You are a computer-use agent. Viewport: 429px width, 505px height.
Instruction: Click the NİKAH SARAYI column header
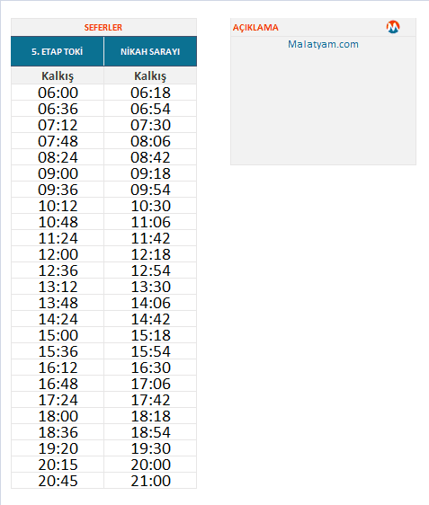click(150, 51)
